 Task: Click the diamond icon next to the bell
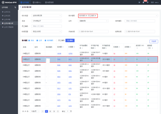(148, 2)
